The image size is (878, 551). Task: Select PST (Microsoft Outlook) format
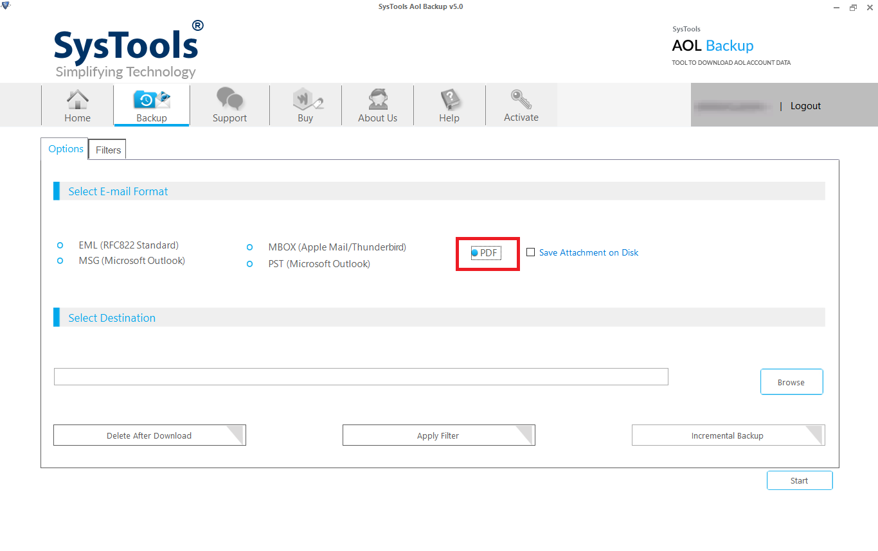250,264
